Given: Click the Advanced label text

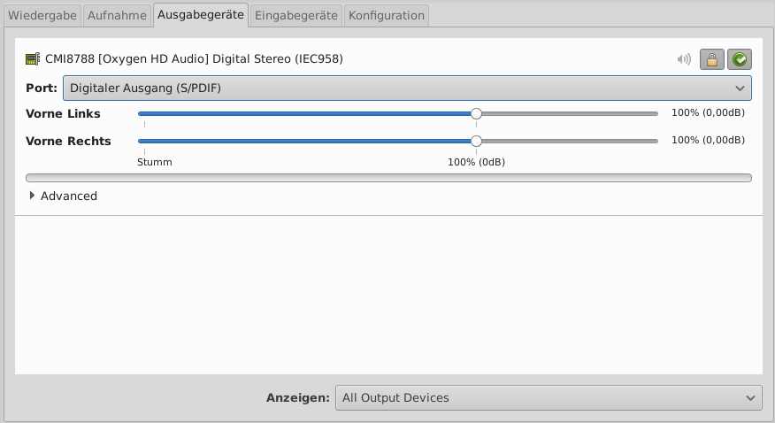Looking at the screenshot, I should (x=69, y=196).
